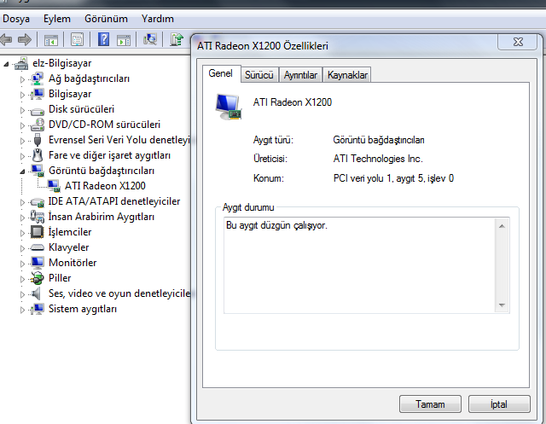
Task: Collapse Görüntü bağdaştırıcıları node
Action: [23, 171]
